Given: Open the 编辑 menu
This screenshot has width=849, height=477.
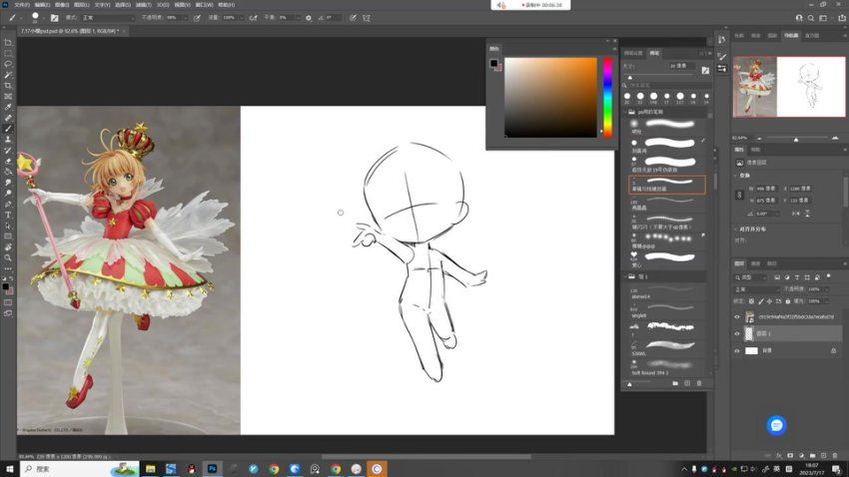Looking at the screenshot, I should pos(42,4).
